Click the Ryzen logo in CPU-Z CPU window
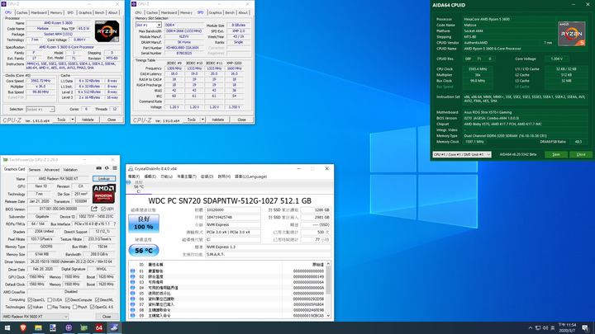The height and width of the screenshot is (334, 595). pos(107,31)
